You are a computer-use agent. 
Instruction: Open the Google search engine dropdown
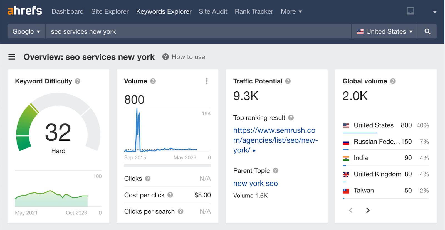[x=26, y=31]
